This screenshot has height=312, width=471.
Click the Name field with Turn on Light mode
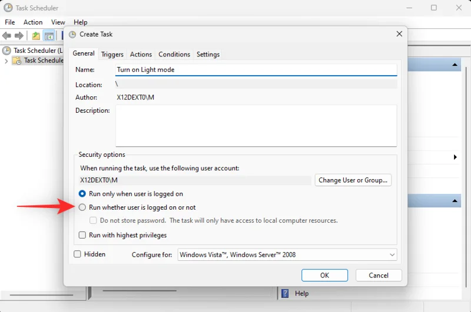pos(256,70)
